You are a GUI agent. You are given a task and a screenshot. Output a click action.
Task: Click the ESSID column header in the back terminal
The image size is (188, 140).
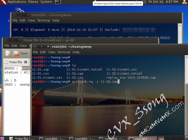[165, 38]
